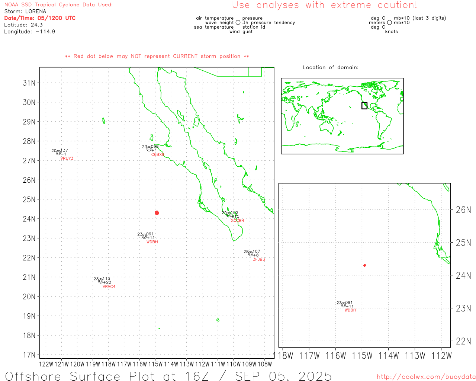Screen dimensions: 476x381
Task: Click the world overview map thumbnail
Action: click(342, 116)
